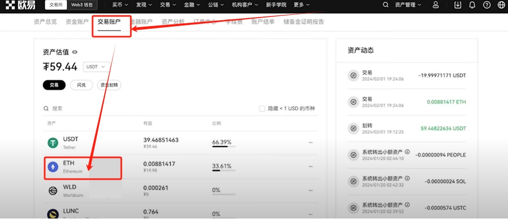Expand the 机构客户 menu
This screenshot has height=219, width=508.
pos(245,5)
